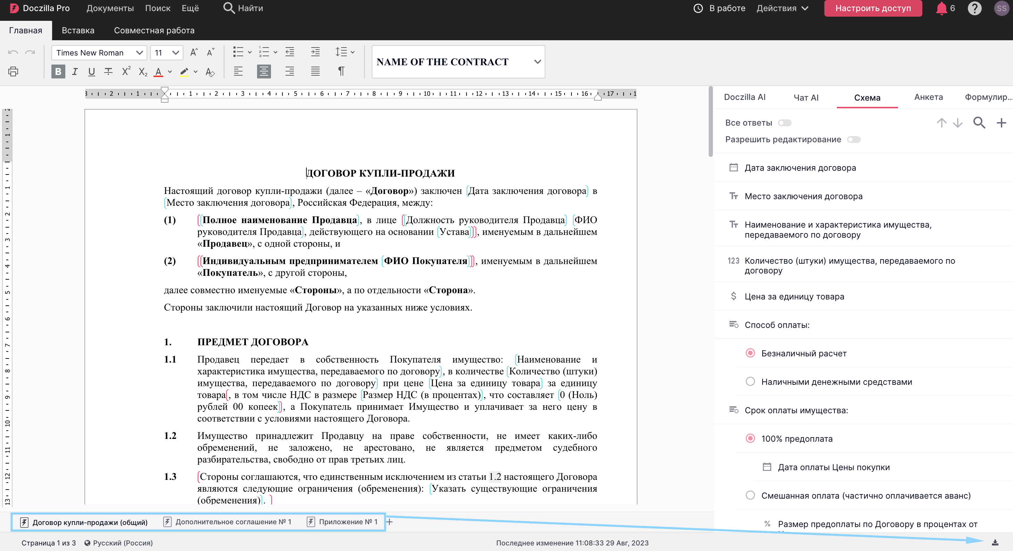Click the undo arrow icon
The width and height of the screenshot is (1013, 551).
[x=13, y=53]
